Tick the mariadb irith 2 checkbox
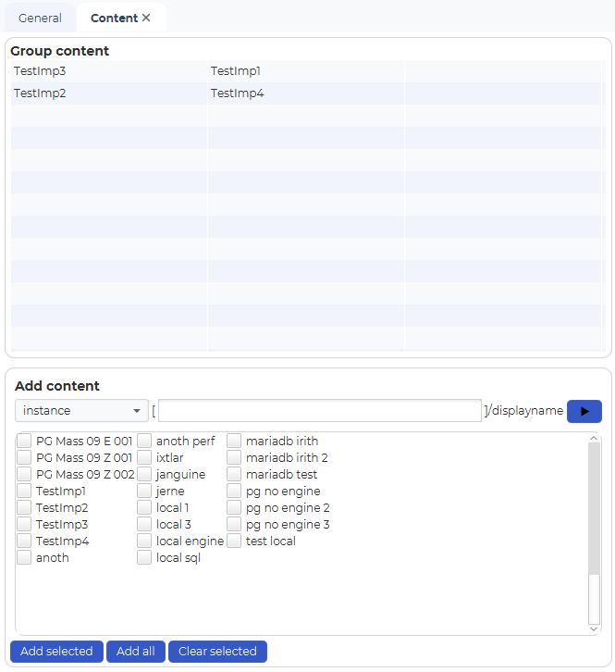This screenshot has width=615, height=672. 234,458
